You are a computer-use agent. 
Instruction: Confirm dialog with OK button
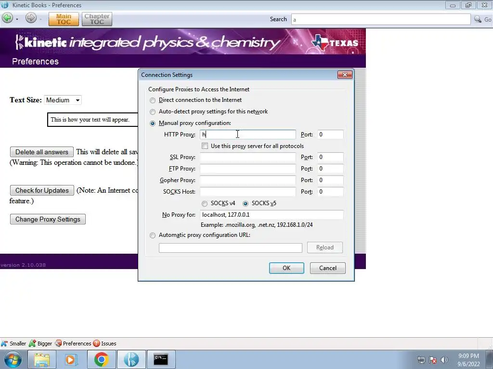pos(286,268)
